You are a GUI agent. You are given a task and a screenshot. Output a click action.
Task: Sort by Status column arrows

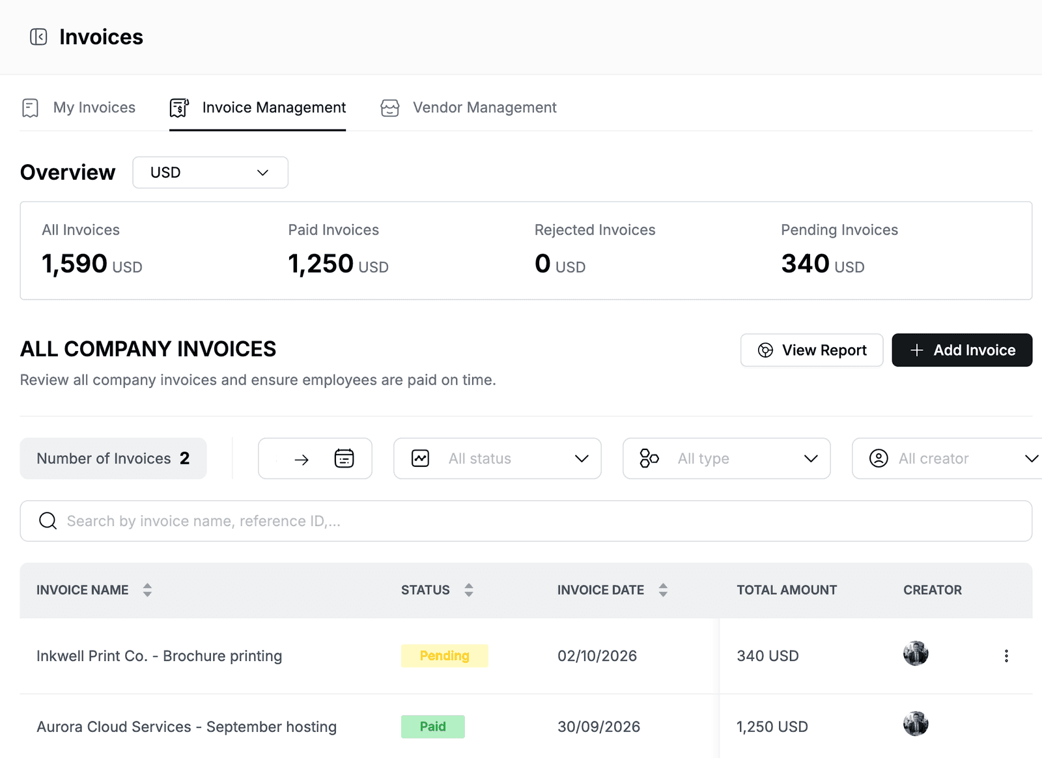(x=469, y=590)
